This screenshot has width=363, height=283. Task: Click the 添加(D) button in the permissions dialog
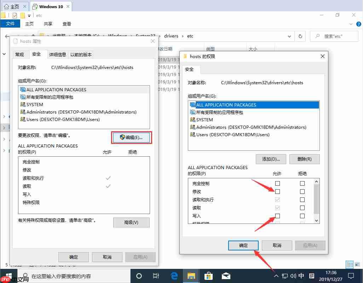[x=271, y=159]
